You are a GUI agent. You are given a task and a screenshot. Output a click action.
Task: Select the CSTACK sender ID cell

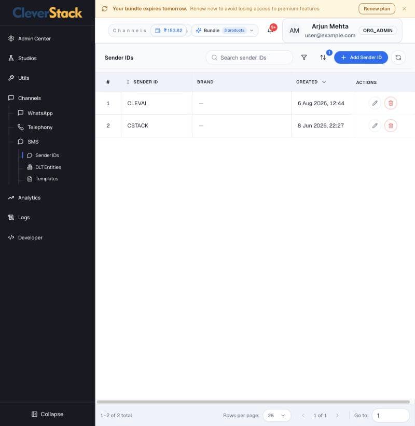click(x=156, y=125)
